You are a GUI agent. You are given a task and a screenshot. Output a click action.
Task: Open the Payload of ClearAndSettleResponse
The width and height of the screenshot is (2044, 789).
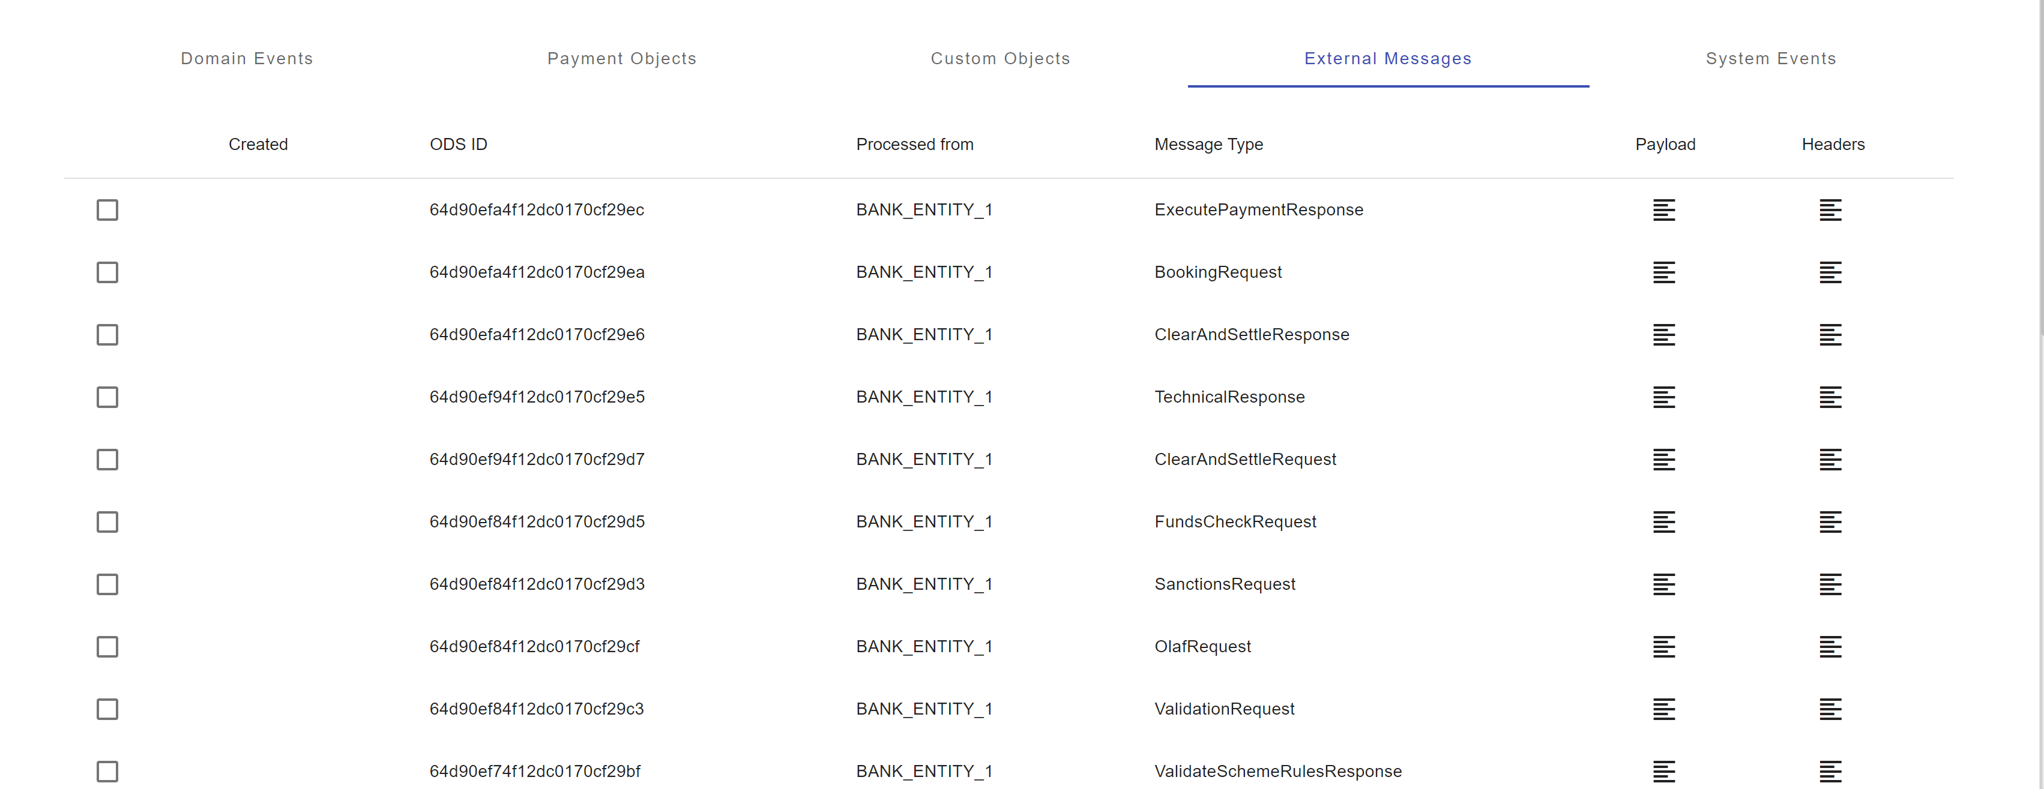(x=1664, y=334)
